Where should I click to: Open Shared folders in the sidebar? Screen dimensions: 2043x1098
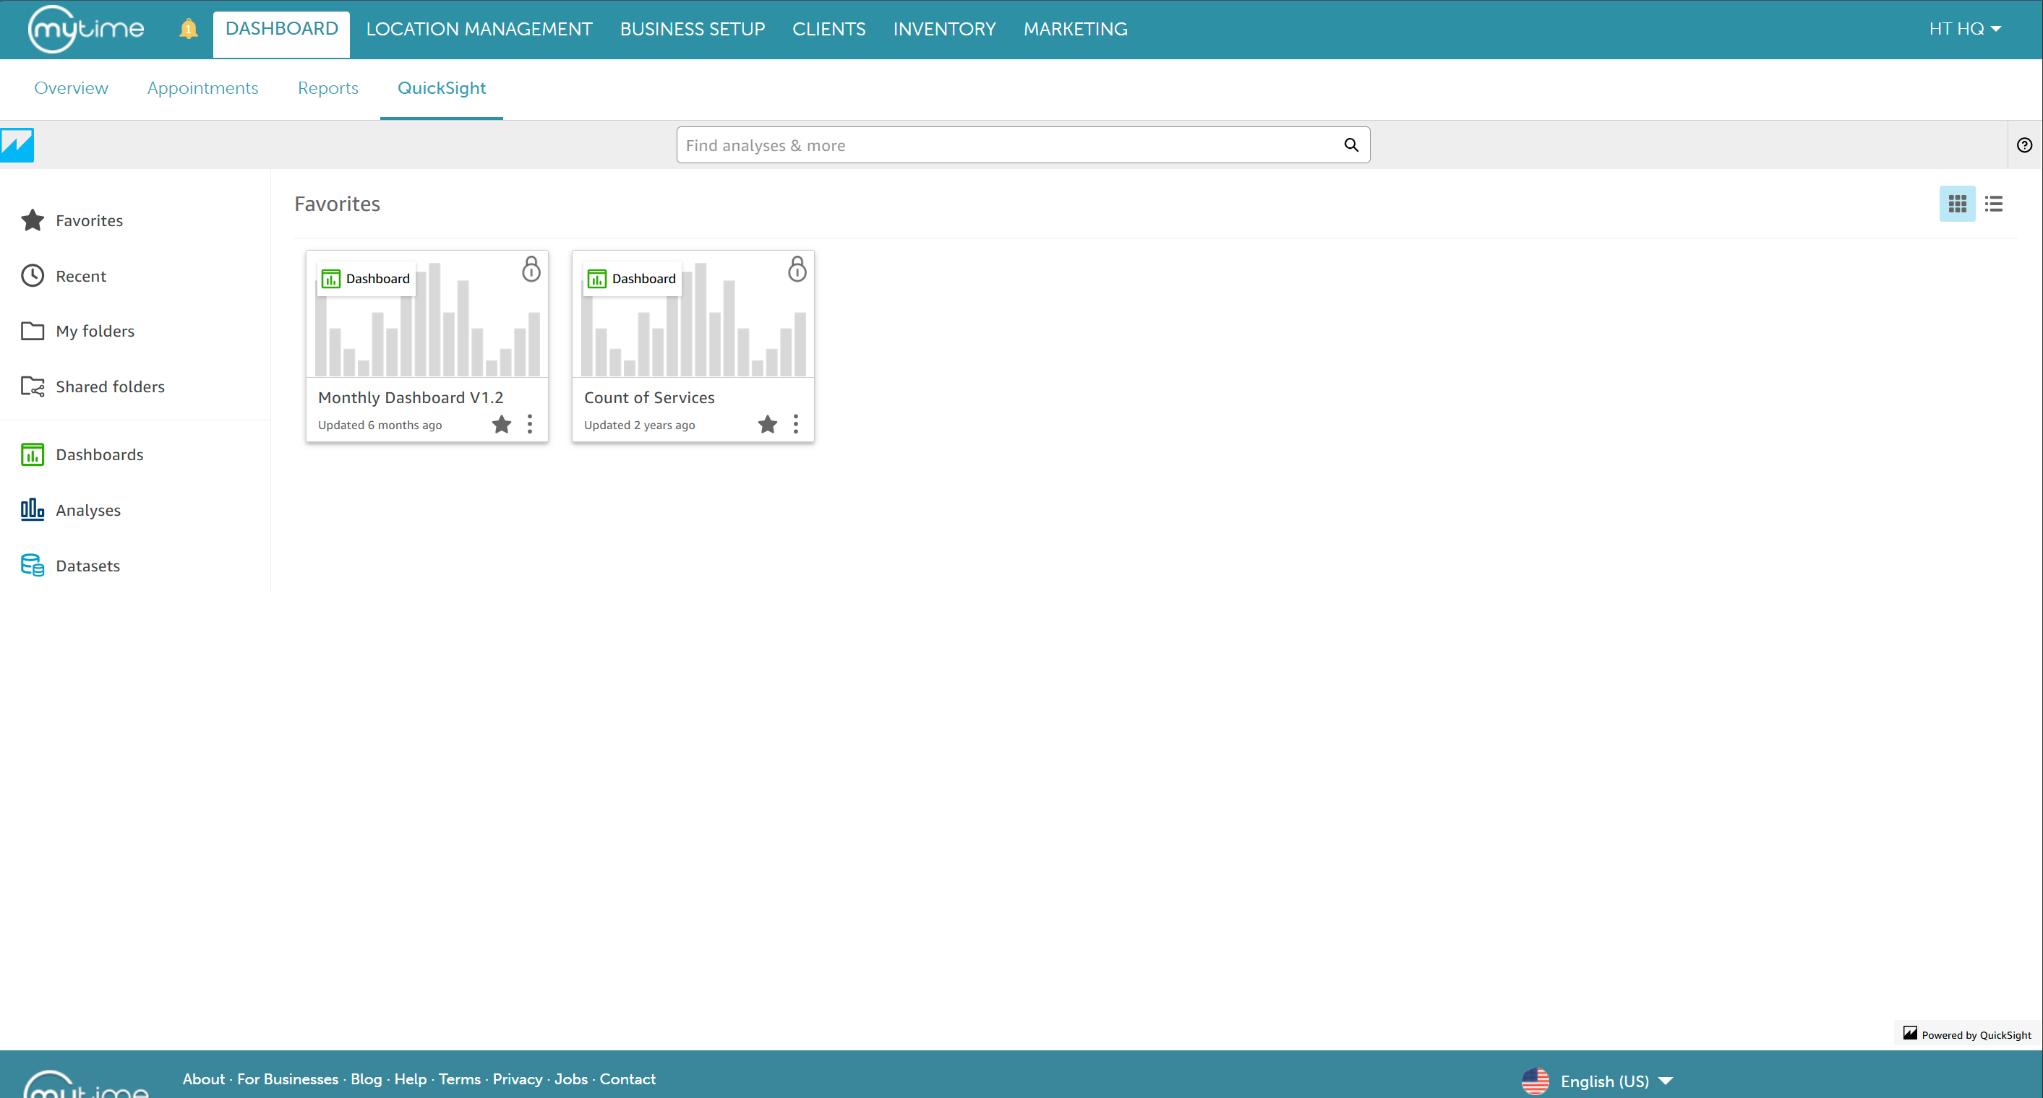(x=109, y=386)
